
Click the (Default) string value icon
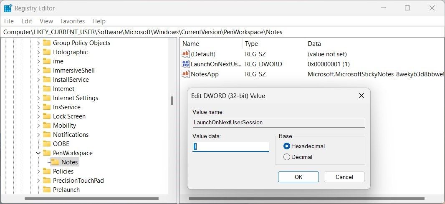pyautogui.click(x=186, y=54)
